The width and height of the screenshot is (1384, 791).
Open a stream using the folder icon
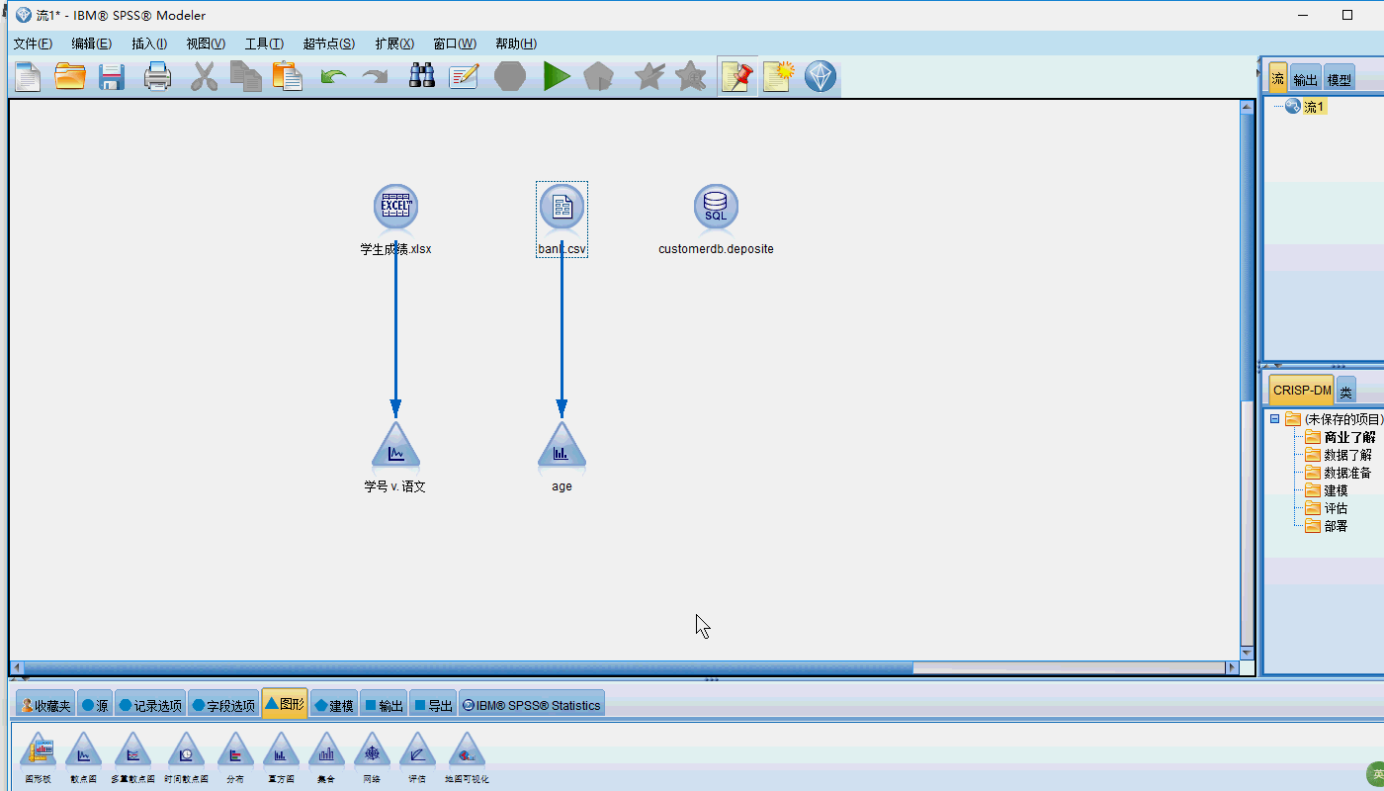point(70,76)
